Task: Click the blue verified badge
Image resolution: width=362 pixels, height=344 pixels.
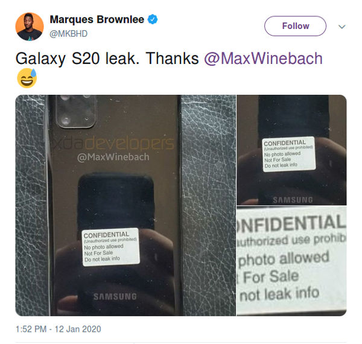Action: point(153,19)
